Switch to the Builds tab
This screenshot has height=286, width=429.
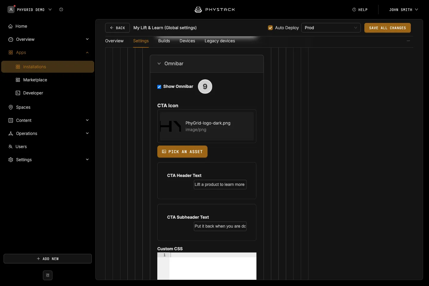(x=164, y=41)
